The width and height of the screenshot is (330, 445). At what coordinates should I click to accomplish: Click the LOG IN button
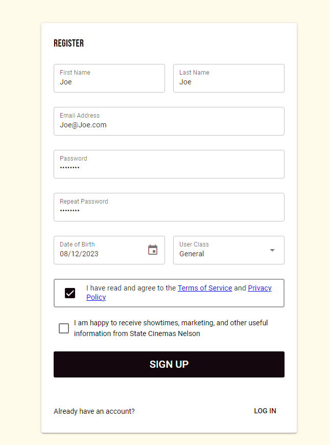click(x=265, y=411)
